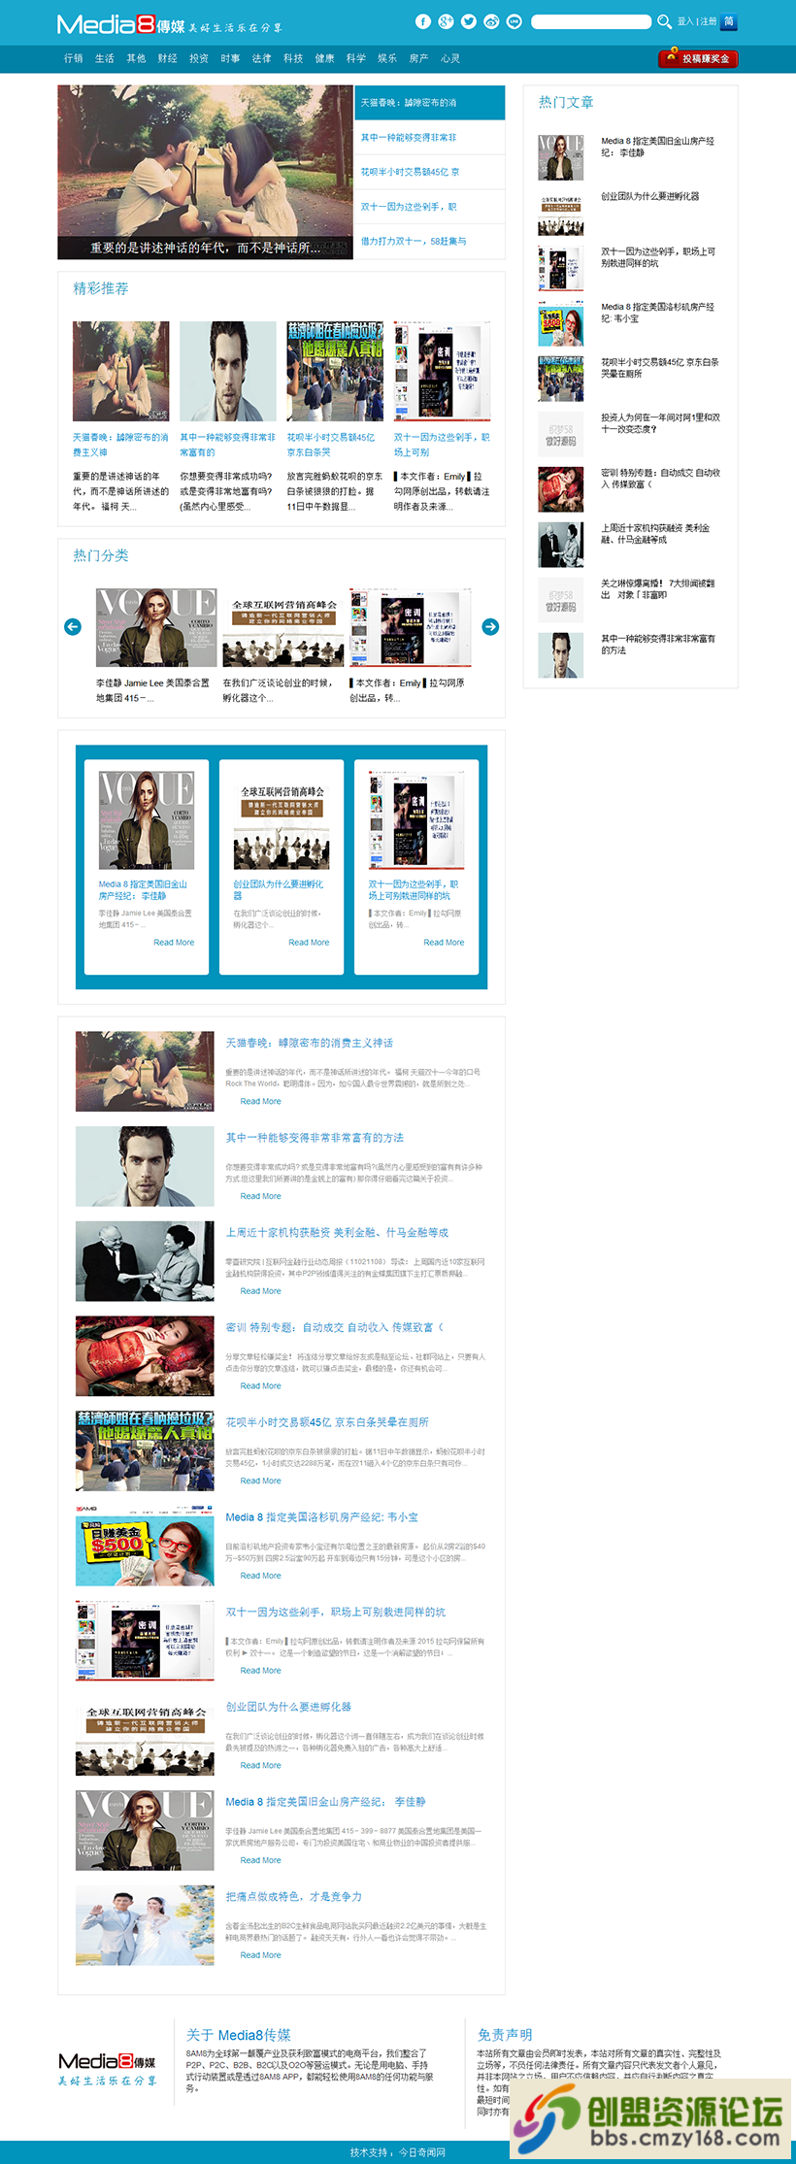The image size is (796, 2164).
Task: Click the large hero slider image at top
Action: (x=205, y=172)
